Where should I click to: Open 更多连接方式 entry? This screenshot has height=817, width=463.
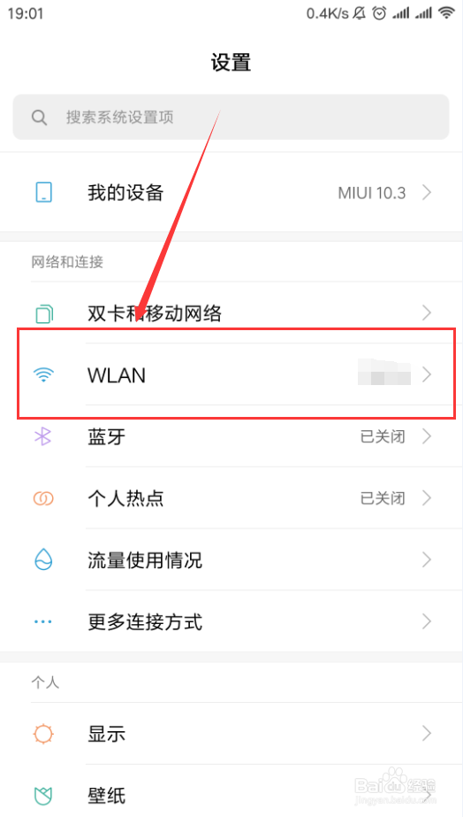[x=231, y=621]
